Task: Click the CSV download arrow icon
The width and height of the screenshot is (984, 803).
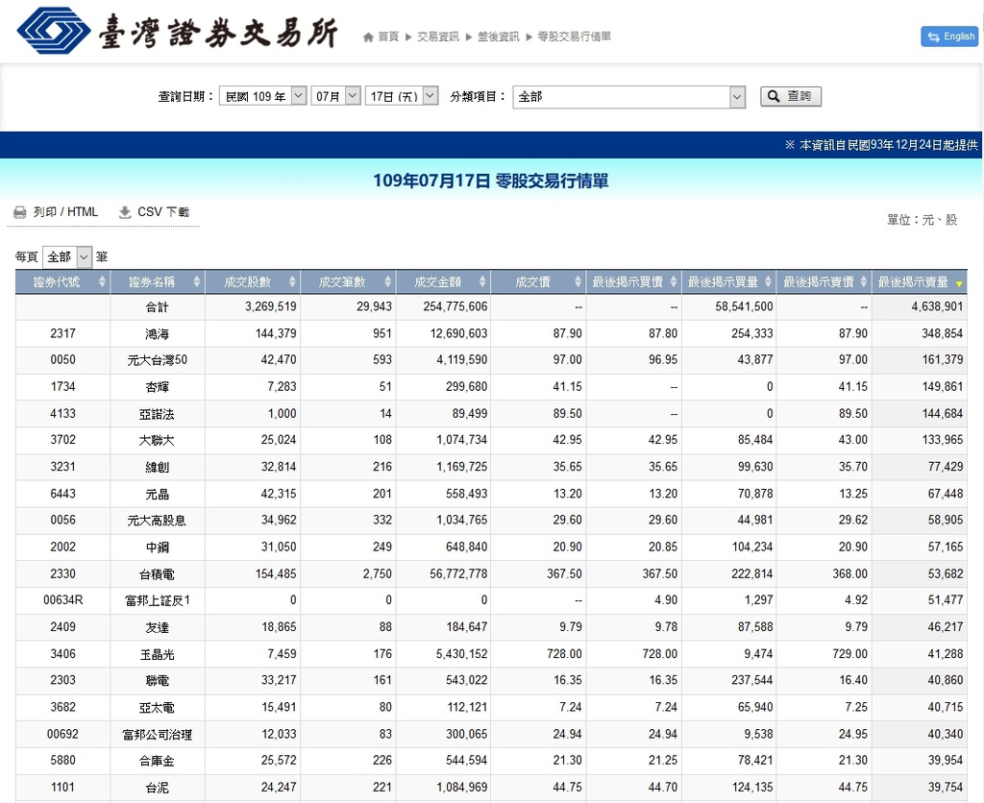Action: [x=125, y=212]
